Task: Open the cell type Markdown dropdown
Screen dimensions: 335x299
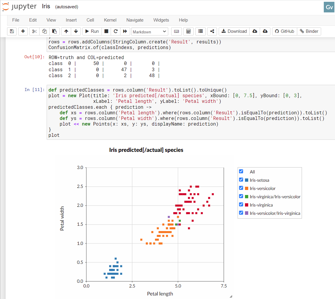Action: tap(149, 32)
